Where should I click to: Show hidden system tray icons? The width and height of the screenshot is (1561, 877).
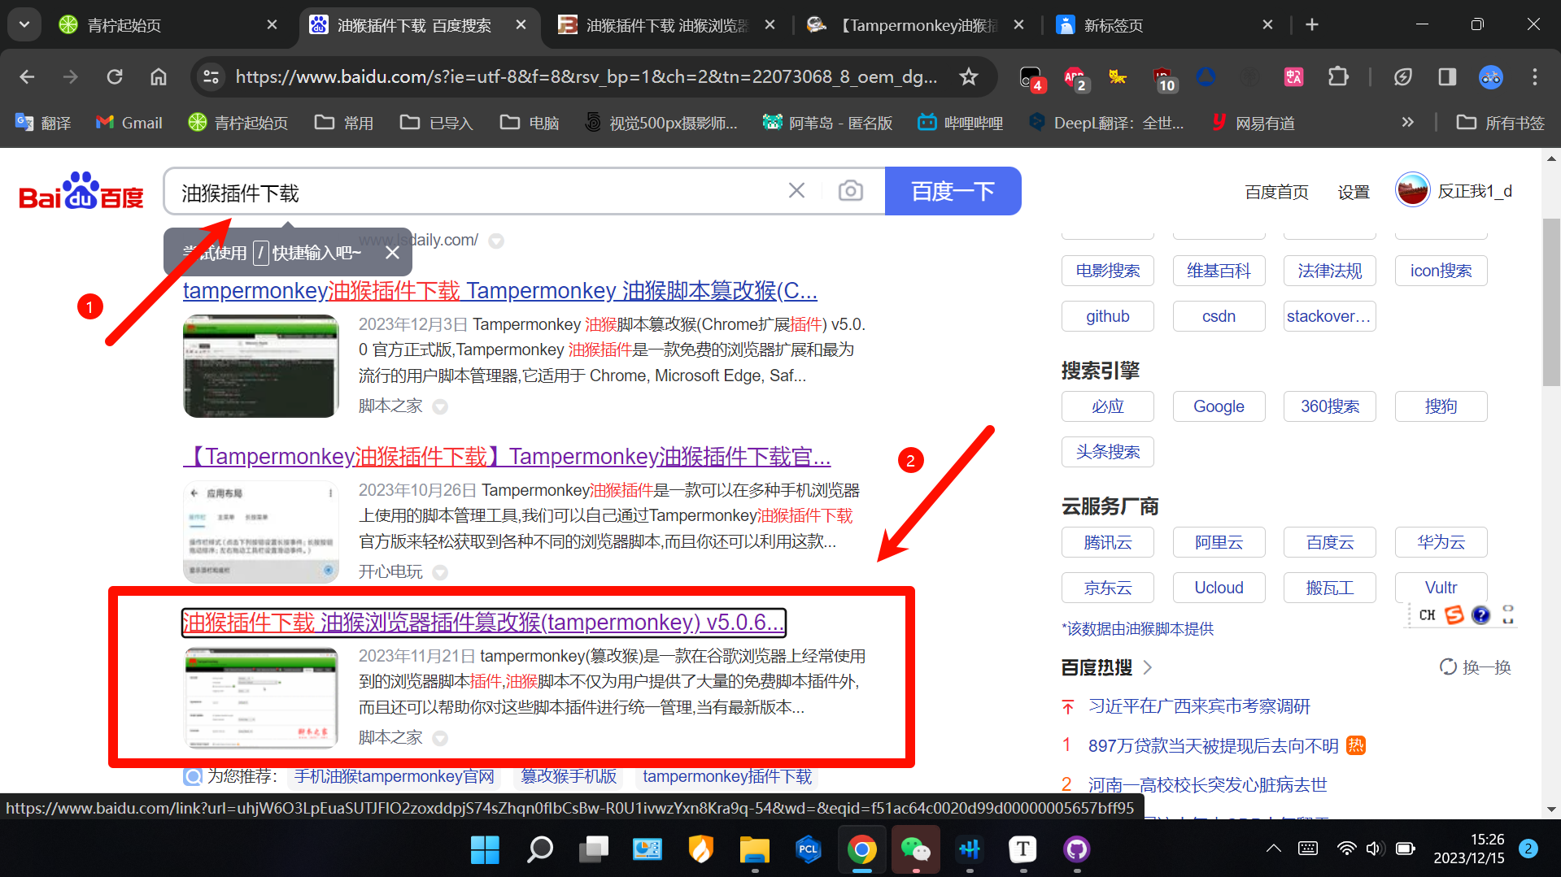[1273, 849]
